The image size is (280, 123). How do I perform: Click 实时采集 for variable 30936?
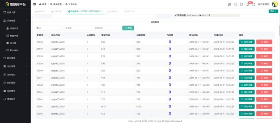click(247, 42)
